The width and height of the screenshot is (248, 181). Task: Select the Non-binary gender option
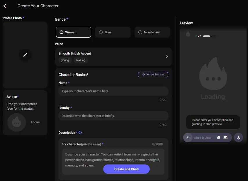click(152, 32)
